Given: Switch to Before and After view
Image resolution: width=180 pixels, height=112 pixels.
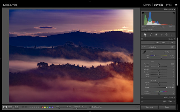Looking at the screenshot, I should tap(16, 107).
